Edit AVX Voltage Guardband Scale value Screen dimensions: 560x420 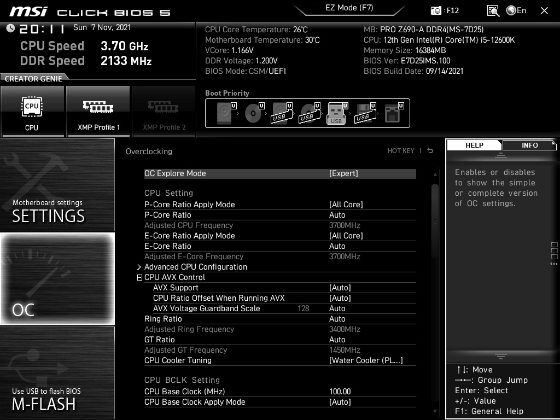284,308
